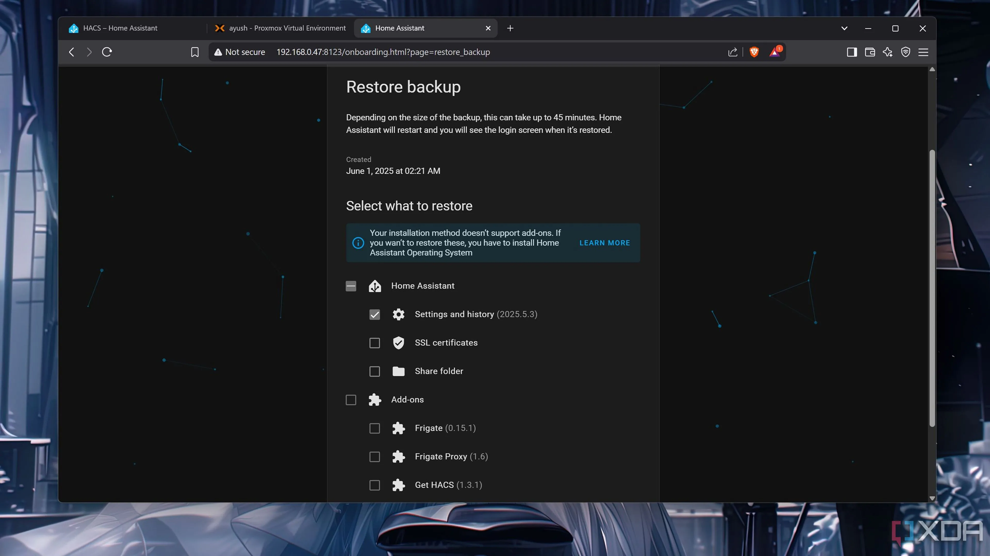Screen dimensions: 990x556
Task: Toggle the browser sidebar panel icon
Action: (x=852, y=52)
